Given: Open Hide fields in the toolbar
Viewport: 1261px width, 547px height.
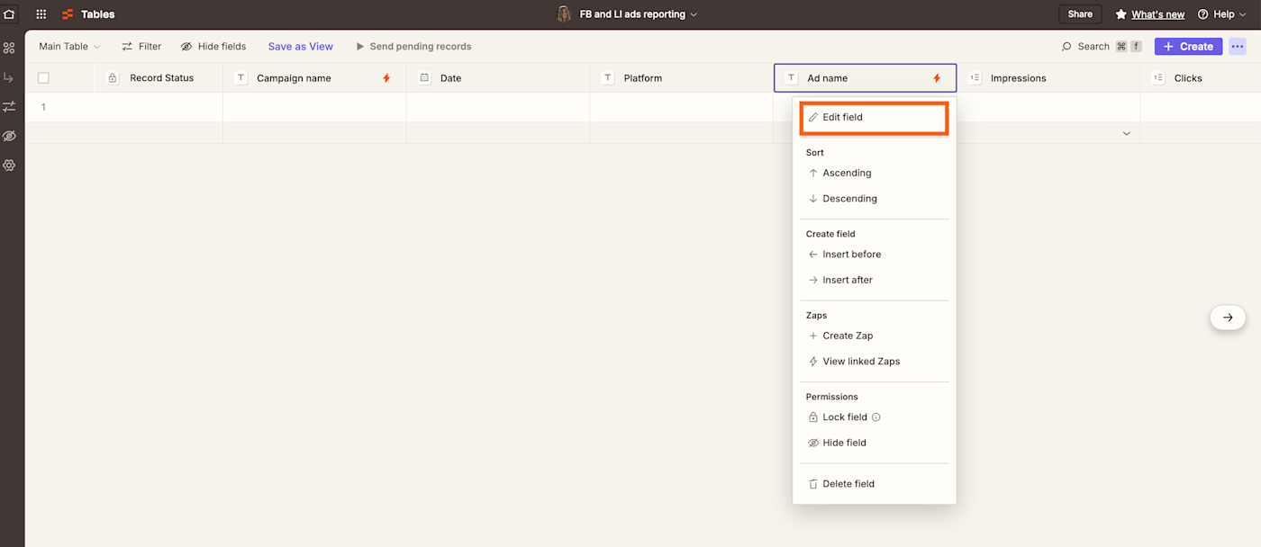Looking at the screenshot, I should 213,47.
